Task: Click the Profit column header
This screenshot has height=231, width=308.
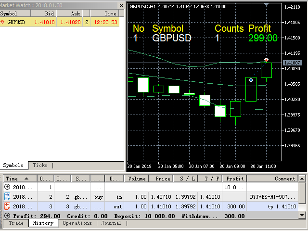Action: tap(234, 179)
